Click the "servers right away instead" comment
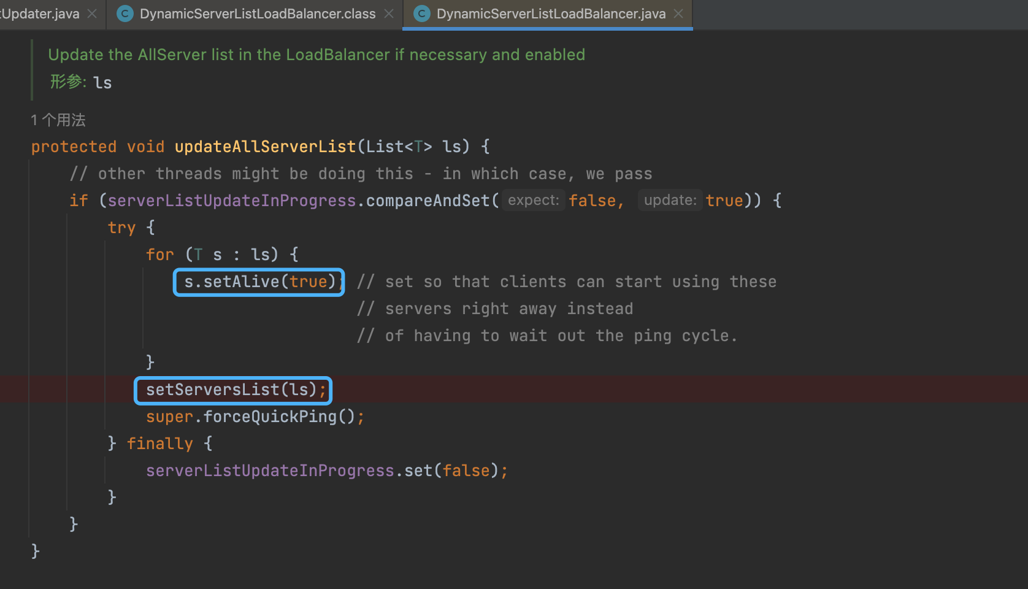The height and width of the screenshot is (589, 1028). pyautogui.click(x=494, y=309)
